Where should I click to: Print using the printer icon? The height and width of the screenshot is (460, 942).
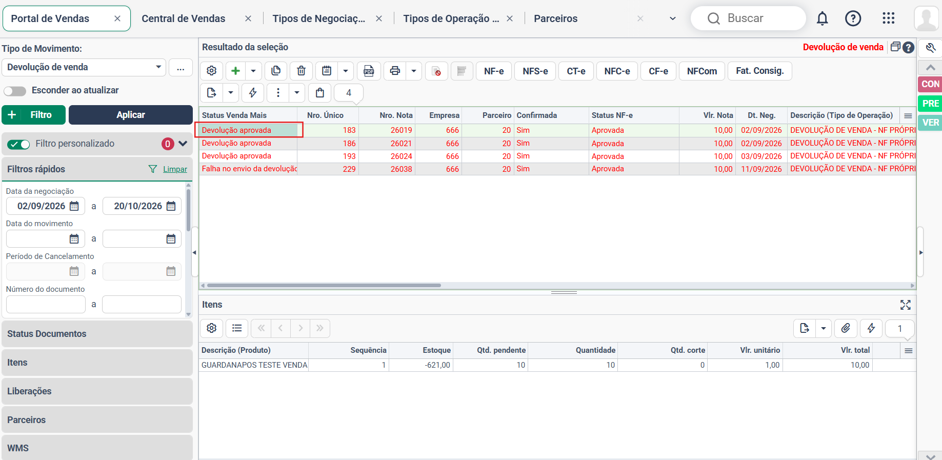395,71
